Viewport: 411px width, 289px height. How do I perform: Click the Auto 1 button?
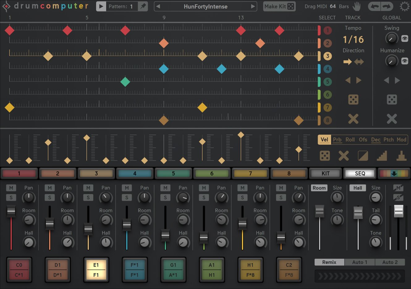(x=359, y=262)
